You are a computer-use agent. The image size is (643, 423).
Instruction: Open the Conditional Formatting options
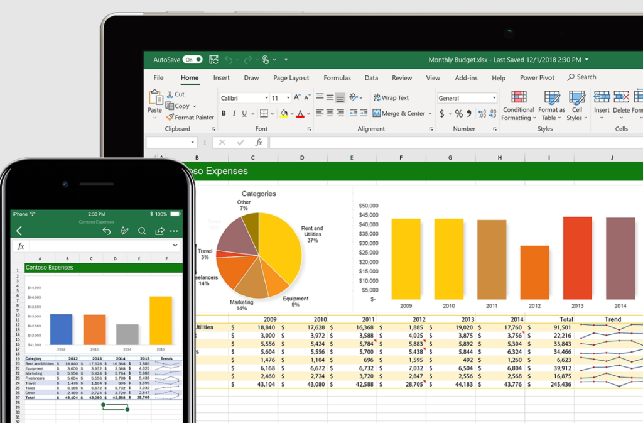(x=518, y=106)
